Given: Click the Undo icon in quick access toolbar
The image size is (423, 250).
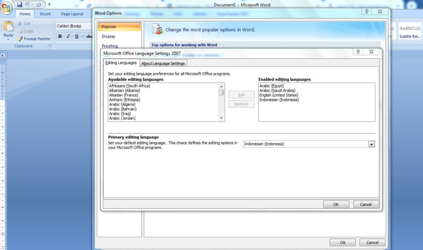Looking at the screenshot, I should coord(27,5).
